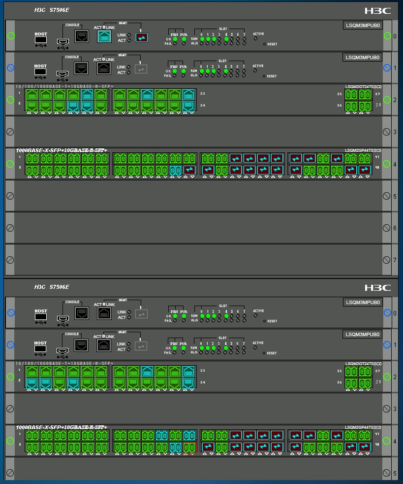This screenshot has width=403, height=484.
Task: Click LSQM3MPUB0 label on lower chassis slot 0
Action: [x=363, y=303]
